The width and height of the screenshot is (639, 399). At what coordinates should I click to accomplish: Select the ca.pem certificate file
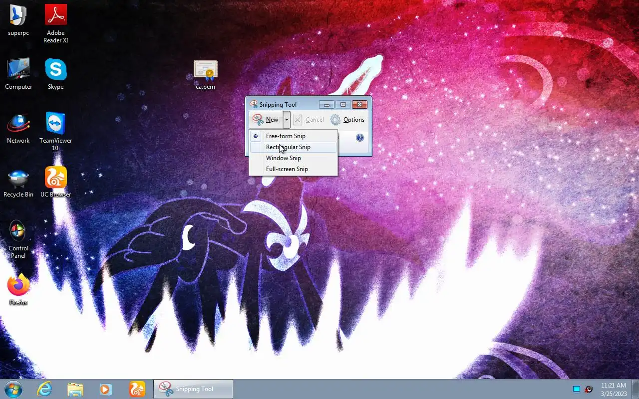(206, 75)
